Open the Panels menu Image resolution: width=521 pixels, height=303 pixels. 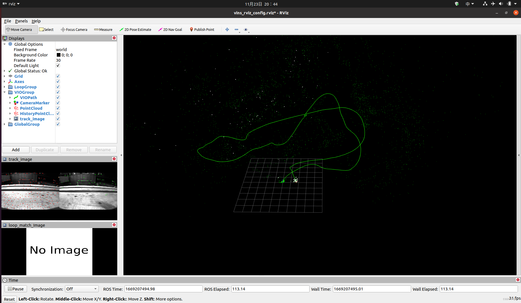pos(21,21)
